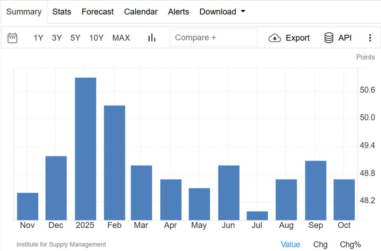Open the Calendar section
The height and width of the screenshot is (251, 381).
pyautogui.click(x=141, y=12)
